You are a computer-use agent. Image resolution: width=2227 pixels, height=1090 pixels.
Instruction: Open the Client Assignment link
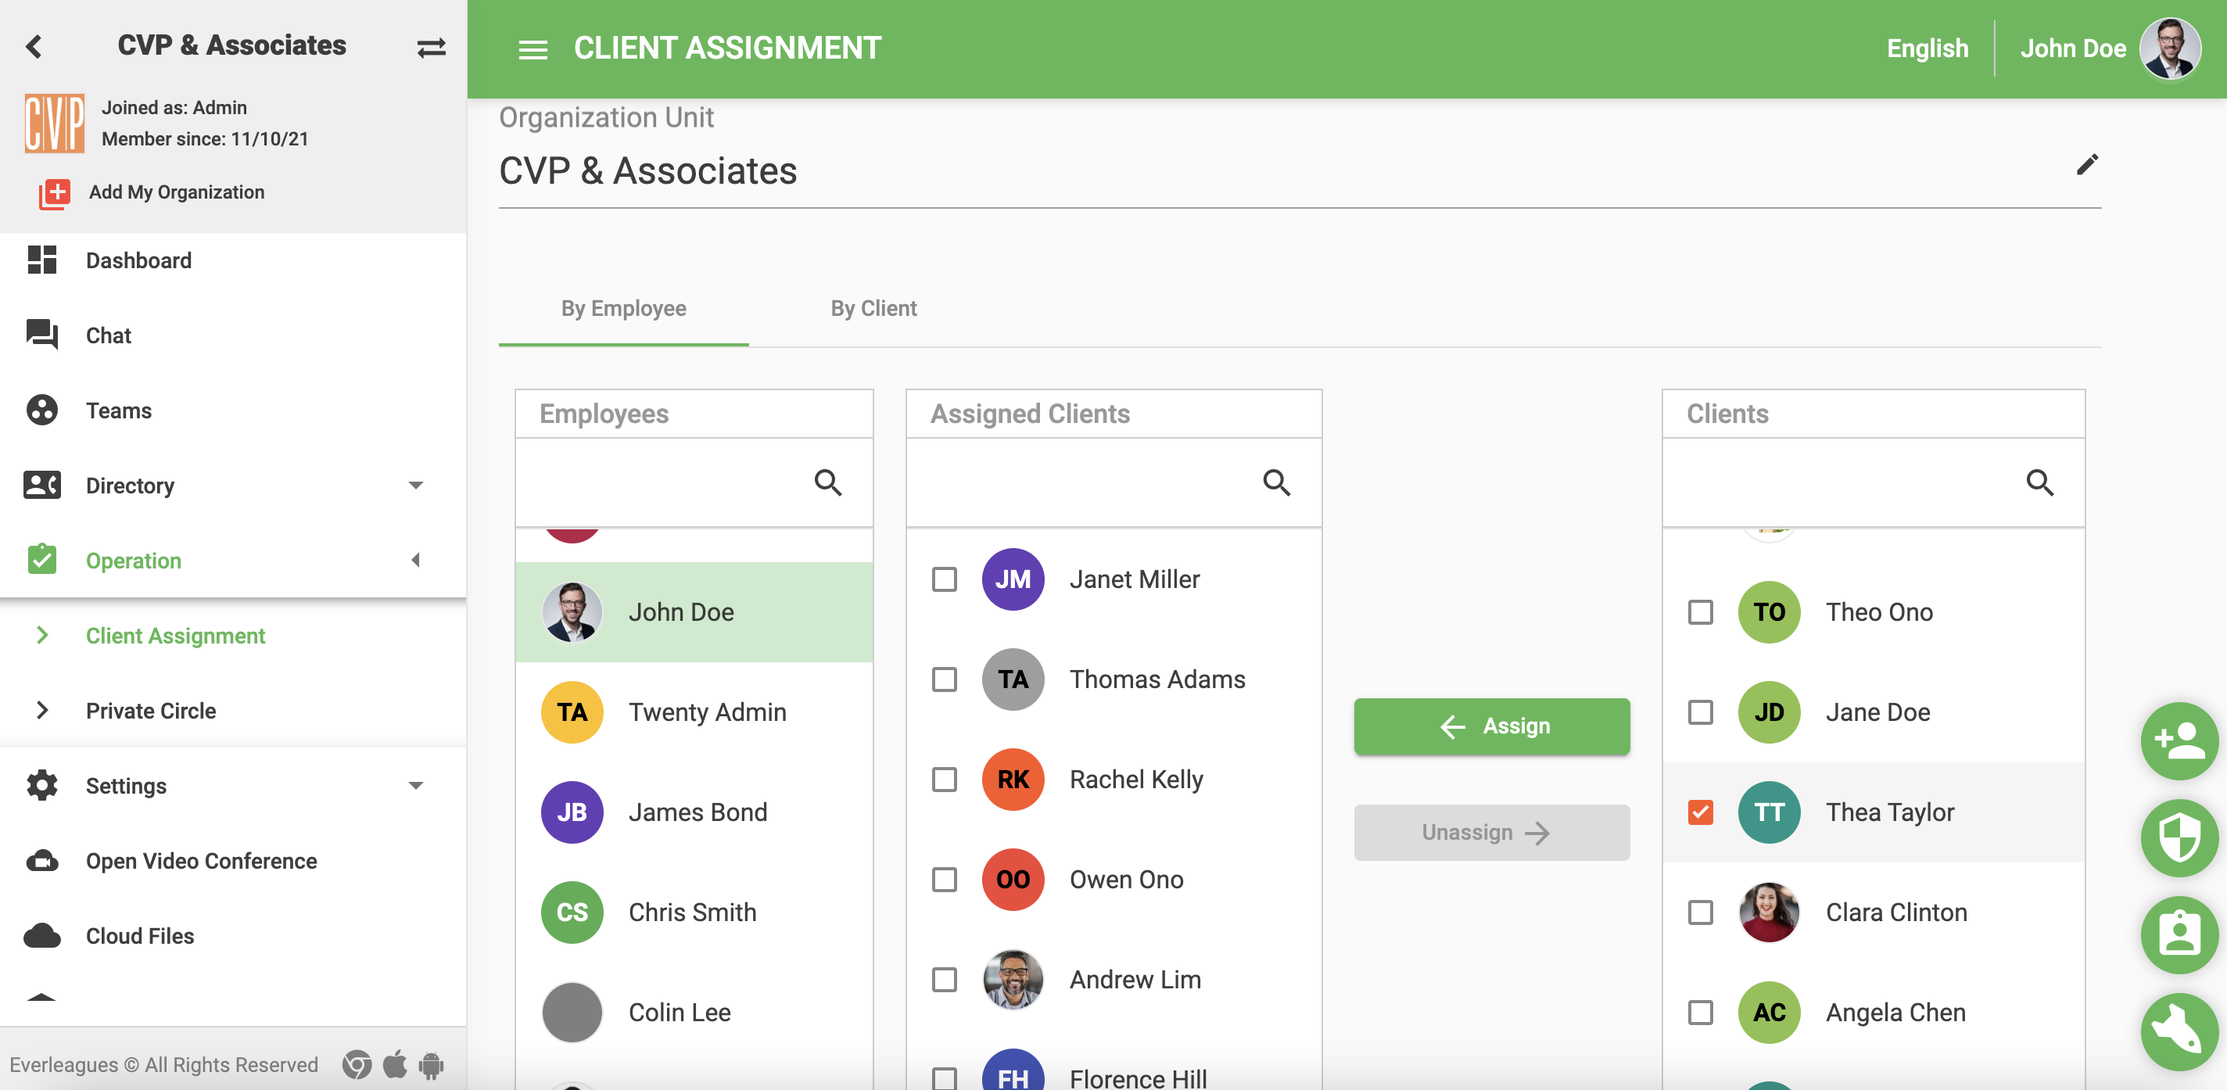[x=174, y=636]
